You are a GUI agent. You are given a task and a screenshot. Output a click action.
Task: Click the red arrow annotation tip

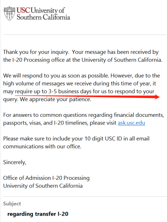pos(157,97)
